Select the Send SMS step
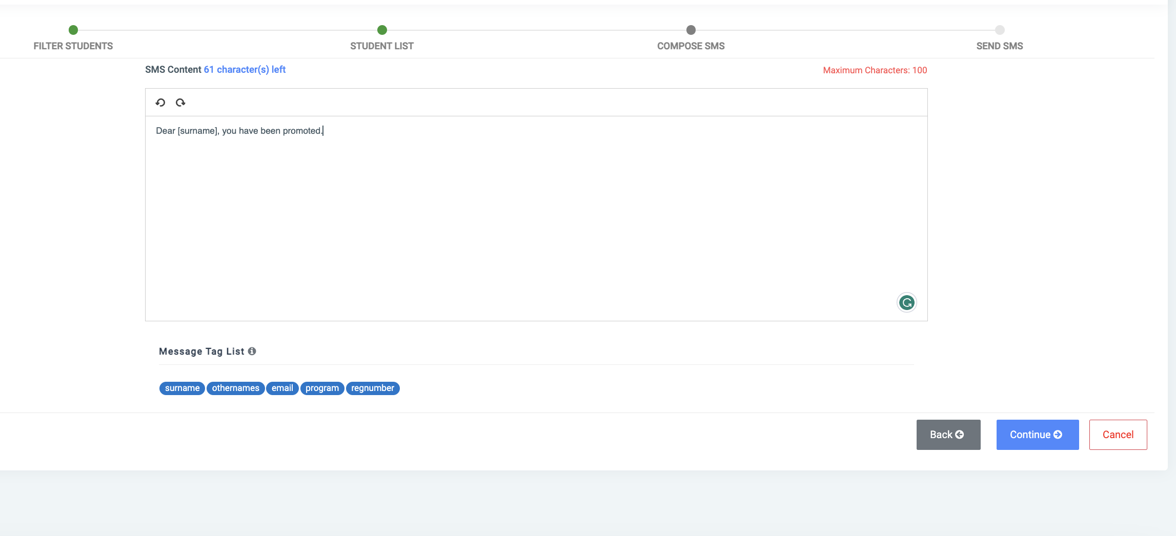The height and width of the screenshot is (536, 1176). 1000,38
